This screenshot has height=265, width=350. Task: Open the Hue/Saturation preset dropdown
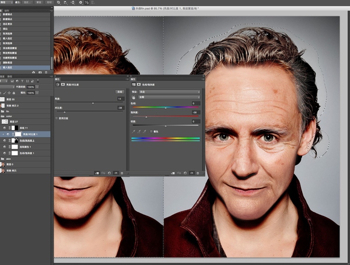[169, 92]
